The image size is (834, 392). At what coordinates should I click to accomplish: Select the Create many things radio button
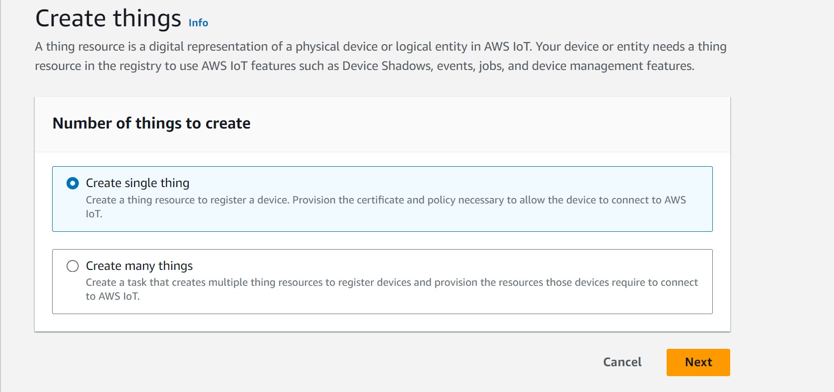point(73,266)
